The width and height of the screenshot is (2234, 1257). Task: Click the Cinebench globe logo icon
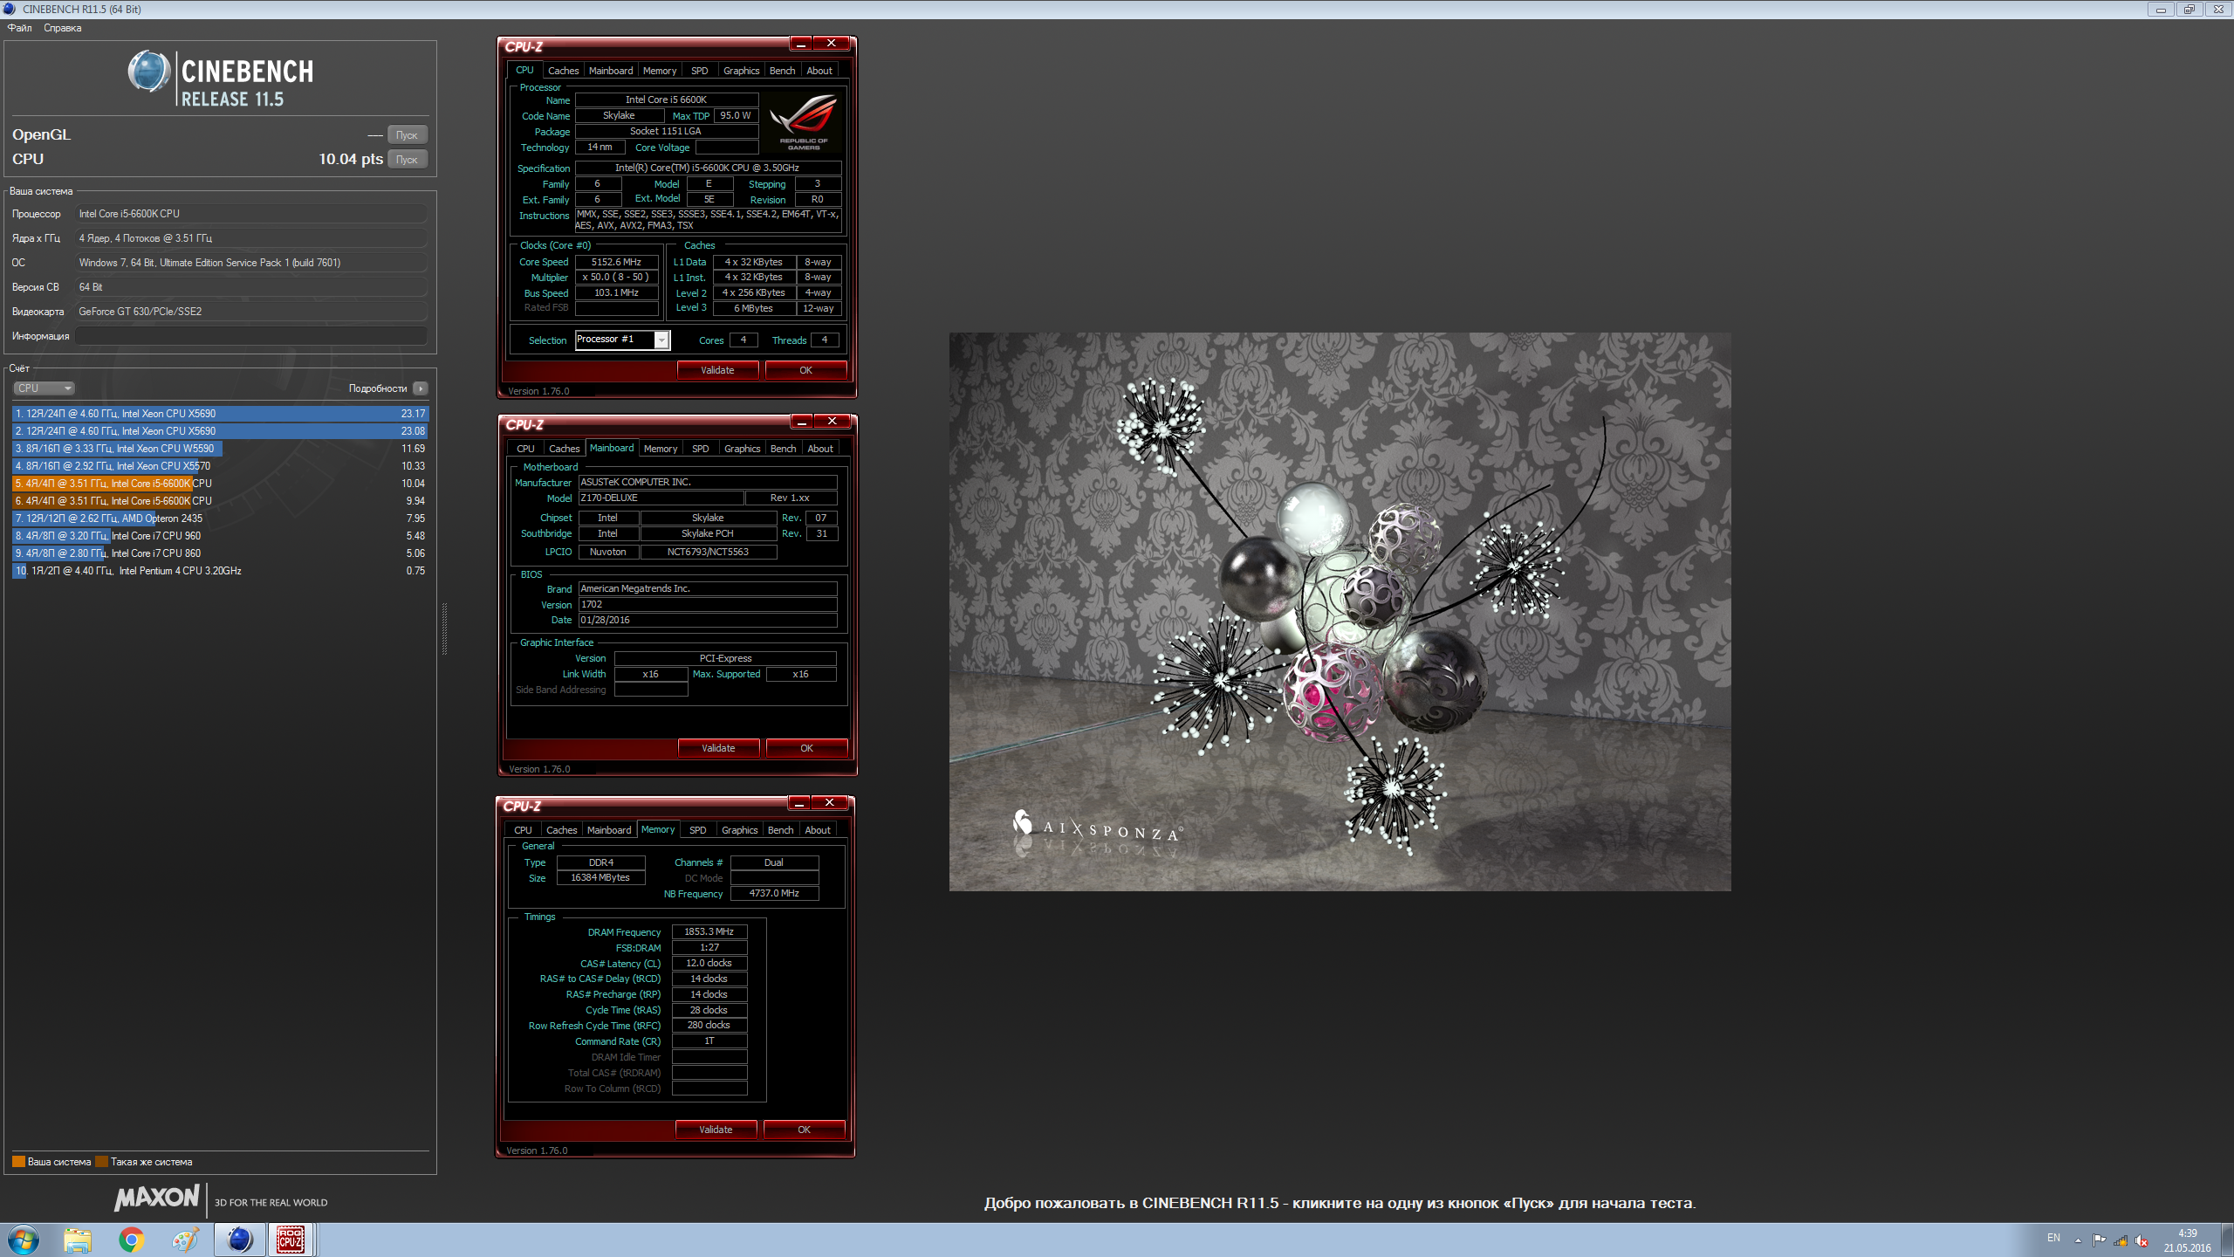149,72
